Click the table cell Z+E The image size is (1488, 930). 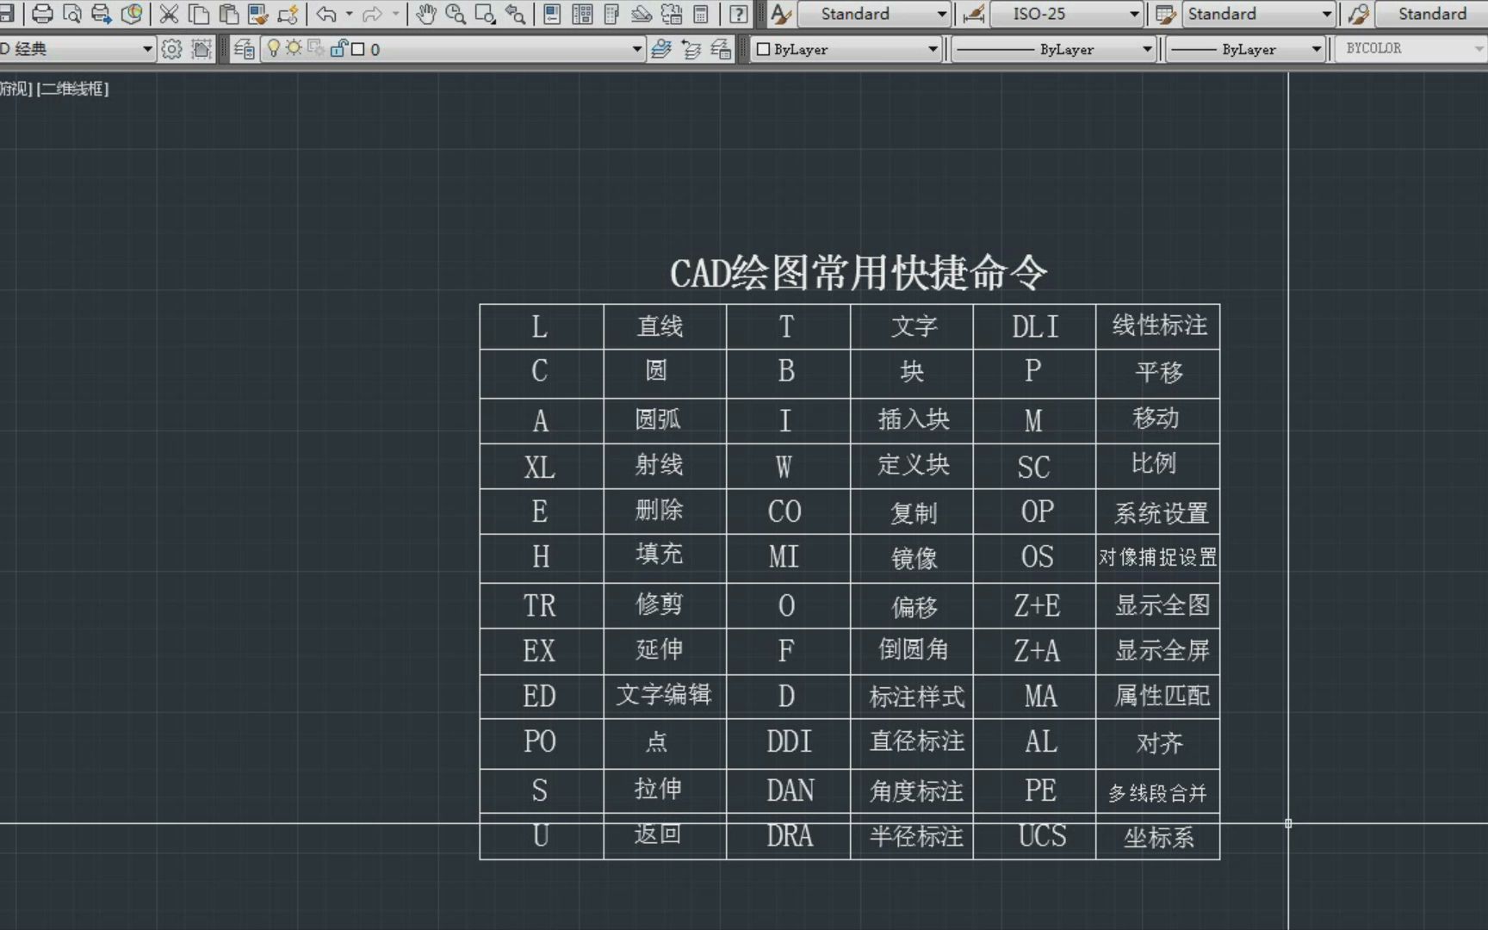click(1037, 605)
